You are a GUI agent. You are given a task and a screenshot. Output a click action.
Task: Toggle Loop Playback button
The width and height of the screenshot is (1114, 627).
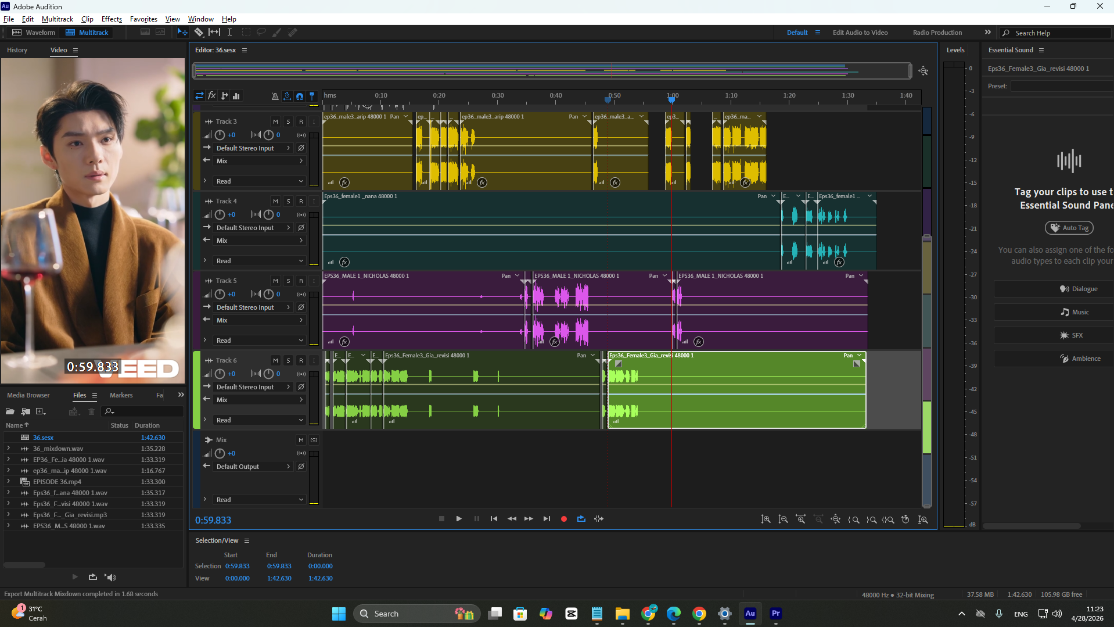pos(581,519)
